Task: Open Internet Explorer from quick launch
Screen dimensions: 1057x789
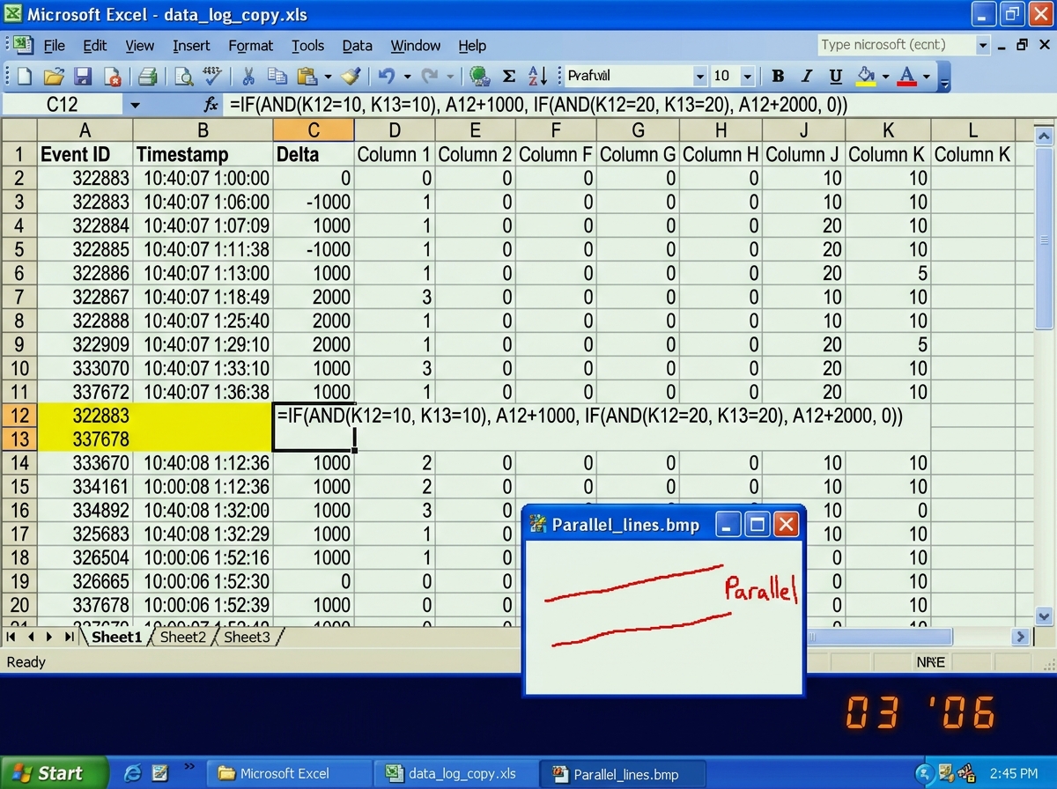Action: [133, 773]
